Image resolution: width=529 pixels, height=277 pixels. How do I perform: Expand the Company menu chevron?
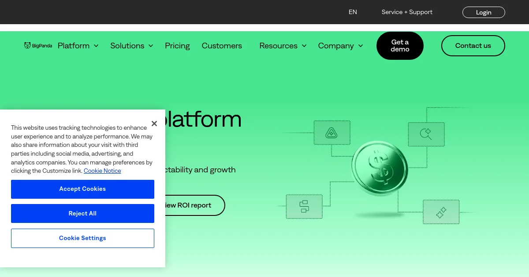[x=361, y=46]
